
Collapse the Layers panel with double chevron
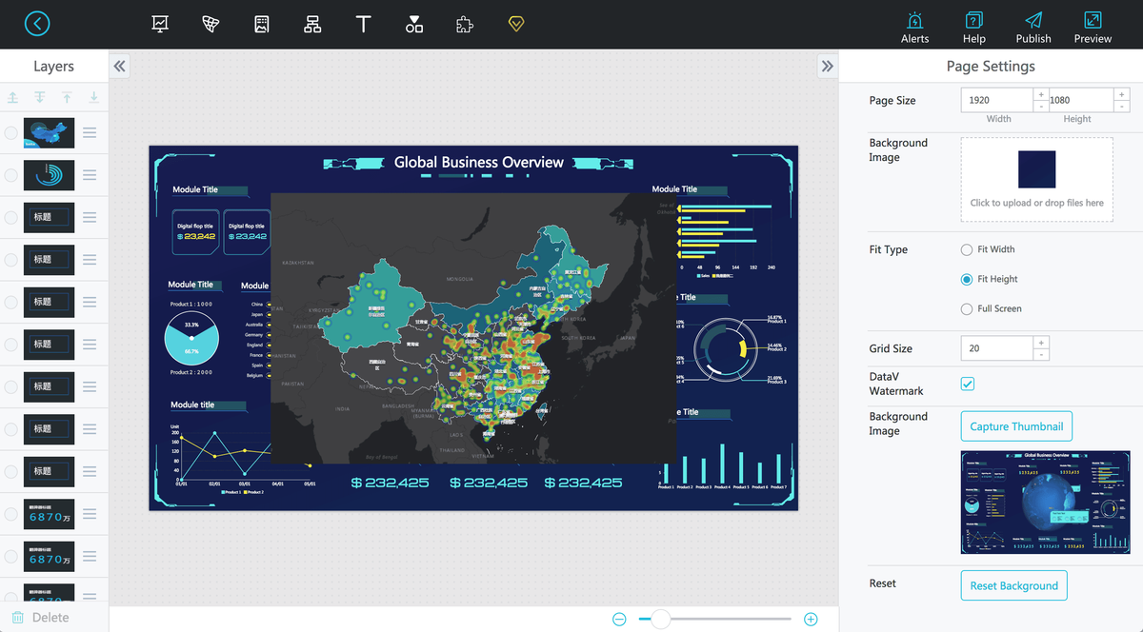coord(120,66)
